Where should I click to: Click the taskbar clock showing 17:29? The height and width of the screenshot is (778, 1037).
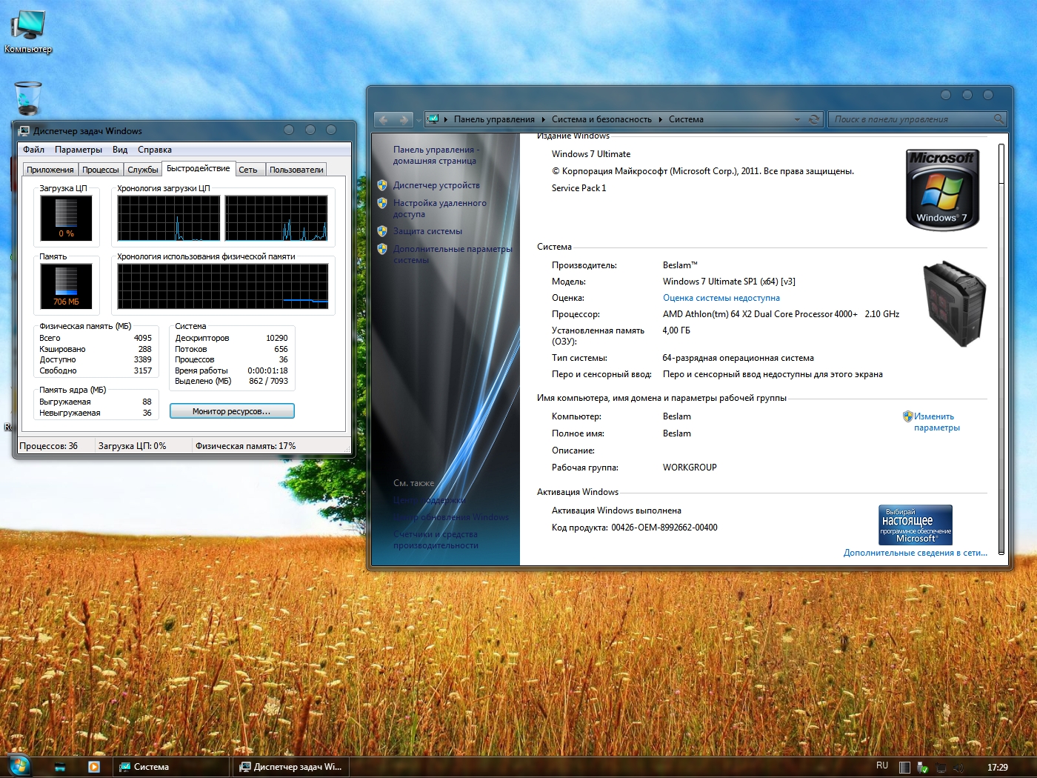click(x=998, y=768)
